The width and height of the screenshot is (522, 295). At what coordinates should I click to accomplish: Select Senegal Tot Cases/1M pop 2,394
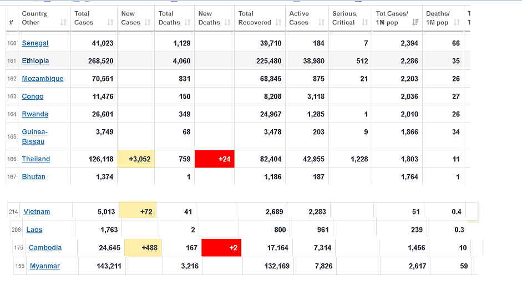pos(409,43)
